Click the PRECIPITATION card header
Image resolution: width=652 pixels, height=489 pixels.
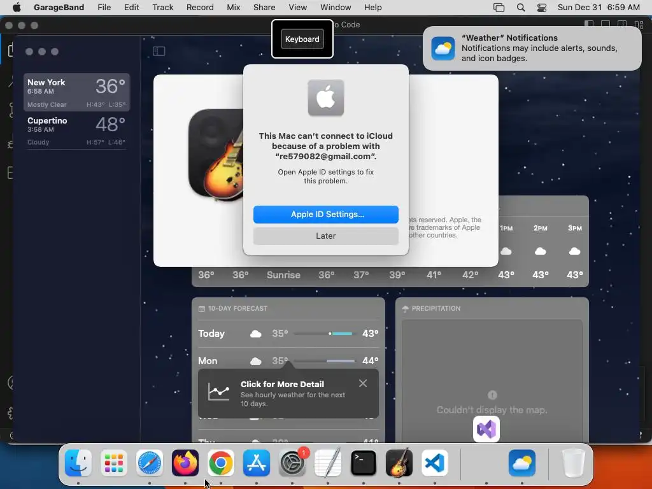coord(431,309)
